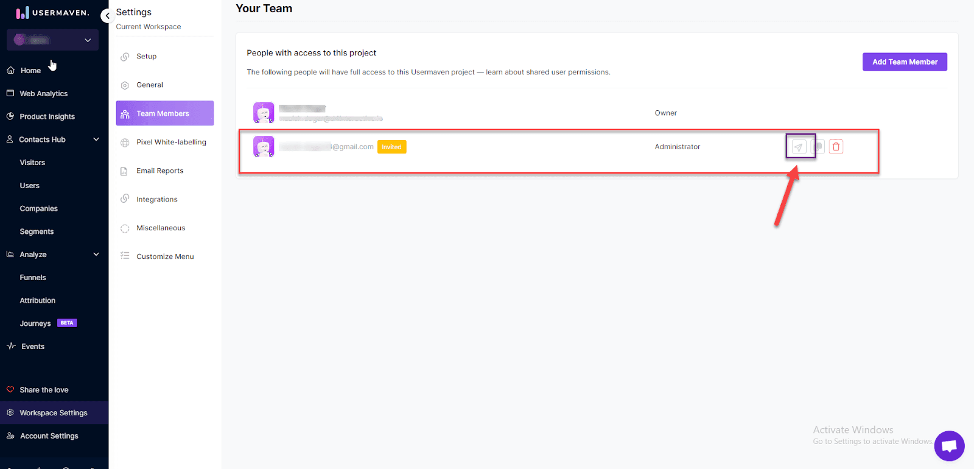Select Team Members settings tab
This screenshot has height=469, width=974.
[164, 113]
